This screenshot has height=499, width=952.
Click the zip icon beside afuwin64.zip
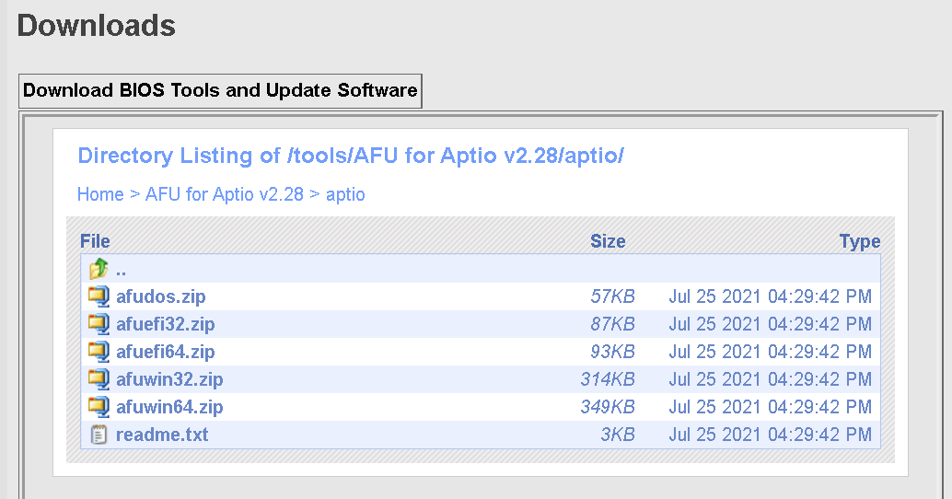tap(99, 407)
